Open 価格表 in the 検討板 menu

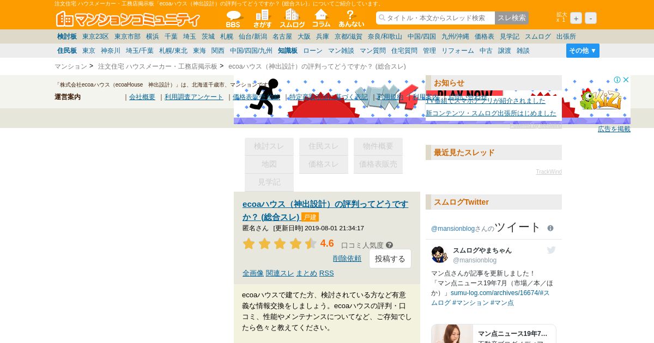485,36
